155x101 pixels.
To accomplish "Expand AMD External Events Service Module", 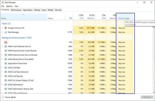I will [x=2, y=55].
